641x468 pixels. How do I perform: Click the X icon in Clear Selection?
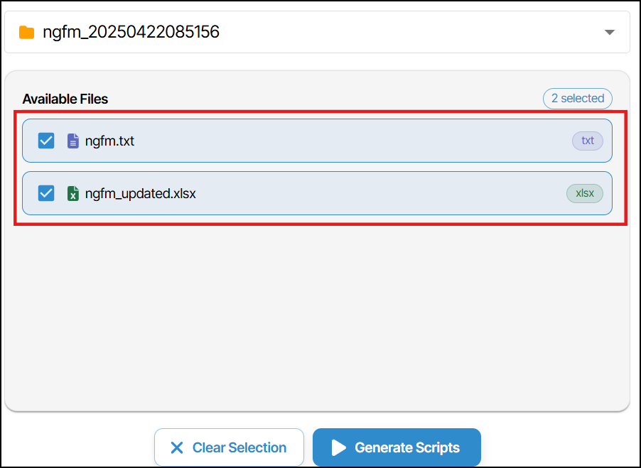177,447
